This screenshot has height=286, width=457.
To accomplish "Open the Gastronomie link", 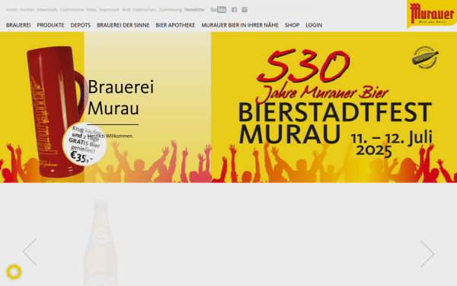I will [x=72, y=10].
